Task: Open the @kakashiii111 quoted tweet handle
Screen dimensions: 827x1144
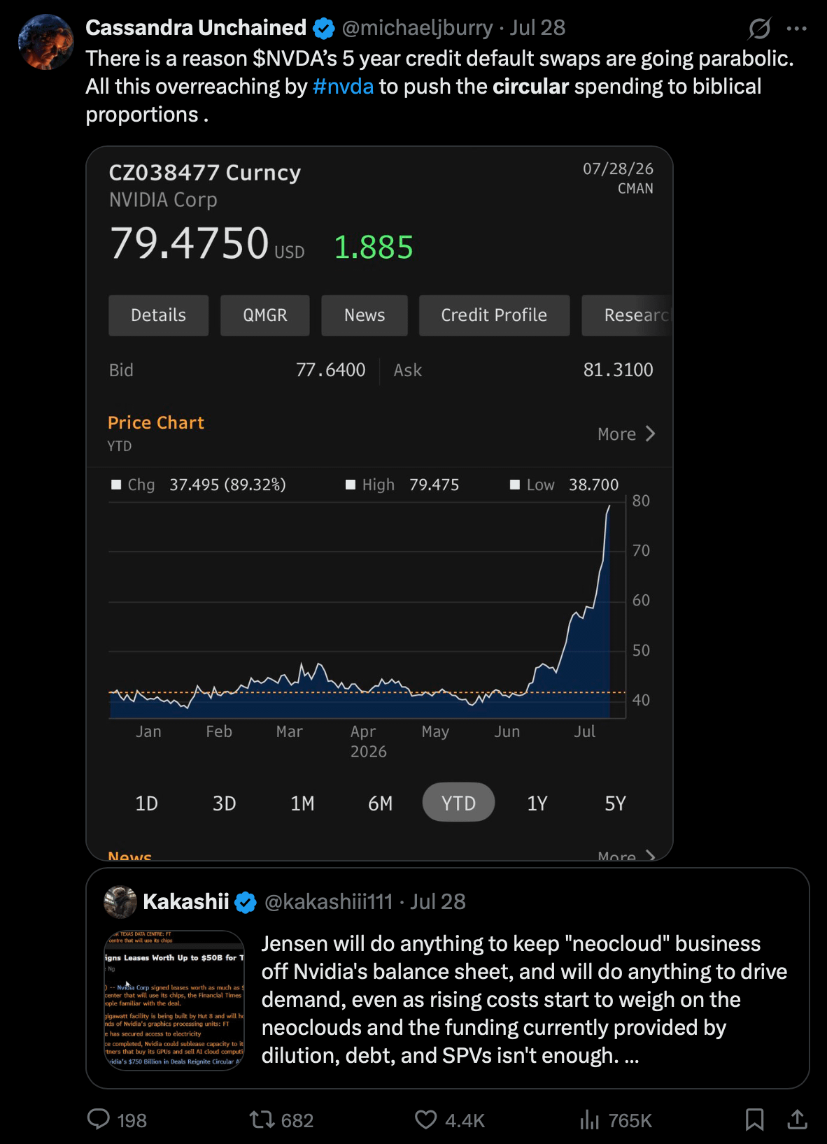Action: pyautogui.click(x=328, y=902)
